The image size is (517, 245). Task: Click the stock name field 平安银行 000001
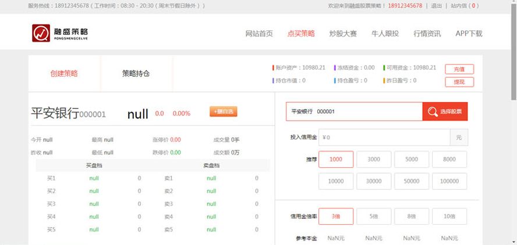coord(354,111)
